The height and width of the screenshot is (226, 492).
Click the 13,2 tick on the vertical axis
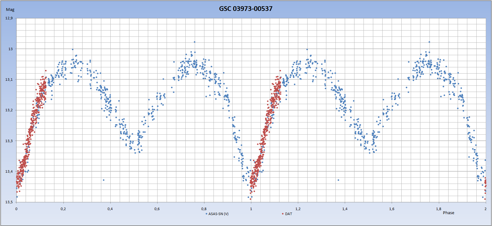coord(9,110)
